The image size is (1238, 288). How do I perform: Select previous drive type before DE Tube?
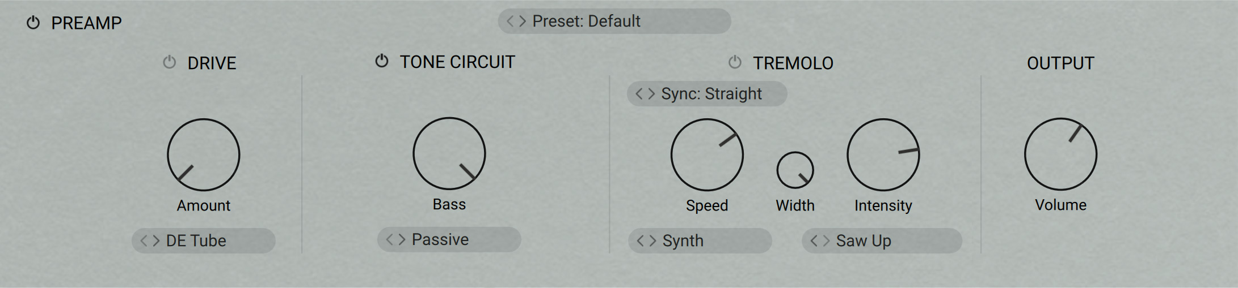(144, 241)
